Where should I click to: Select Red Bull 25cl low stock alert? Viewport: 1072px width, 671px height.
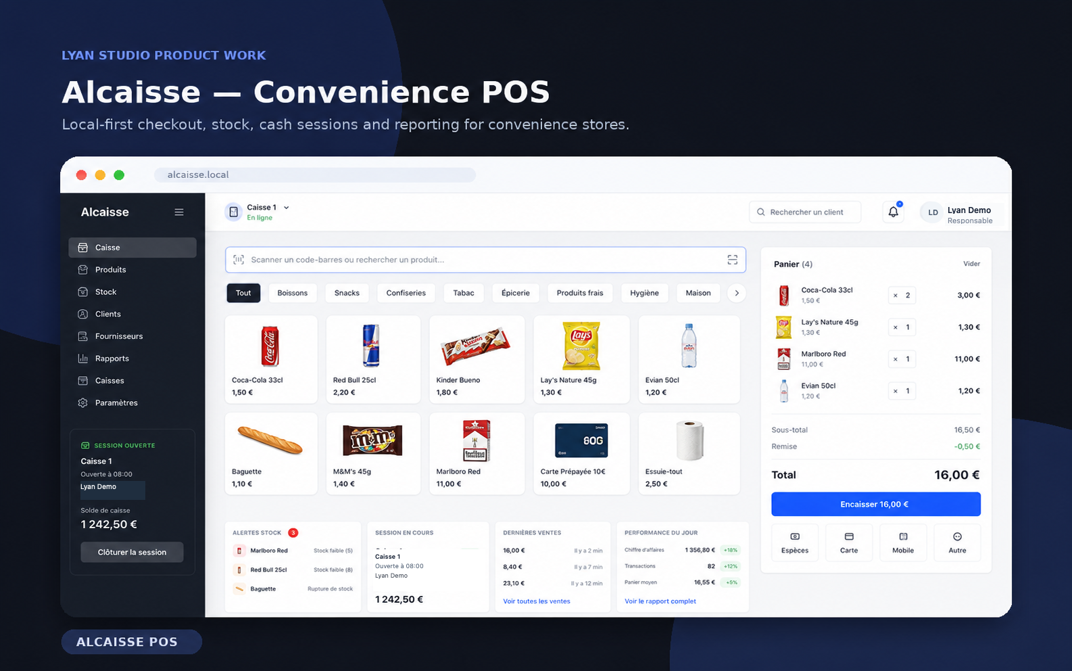pos(293,570)
